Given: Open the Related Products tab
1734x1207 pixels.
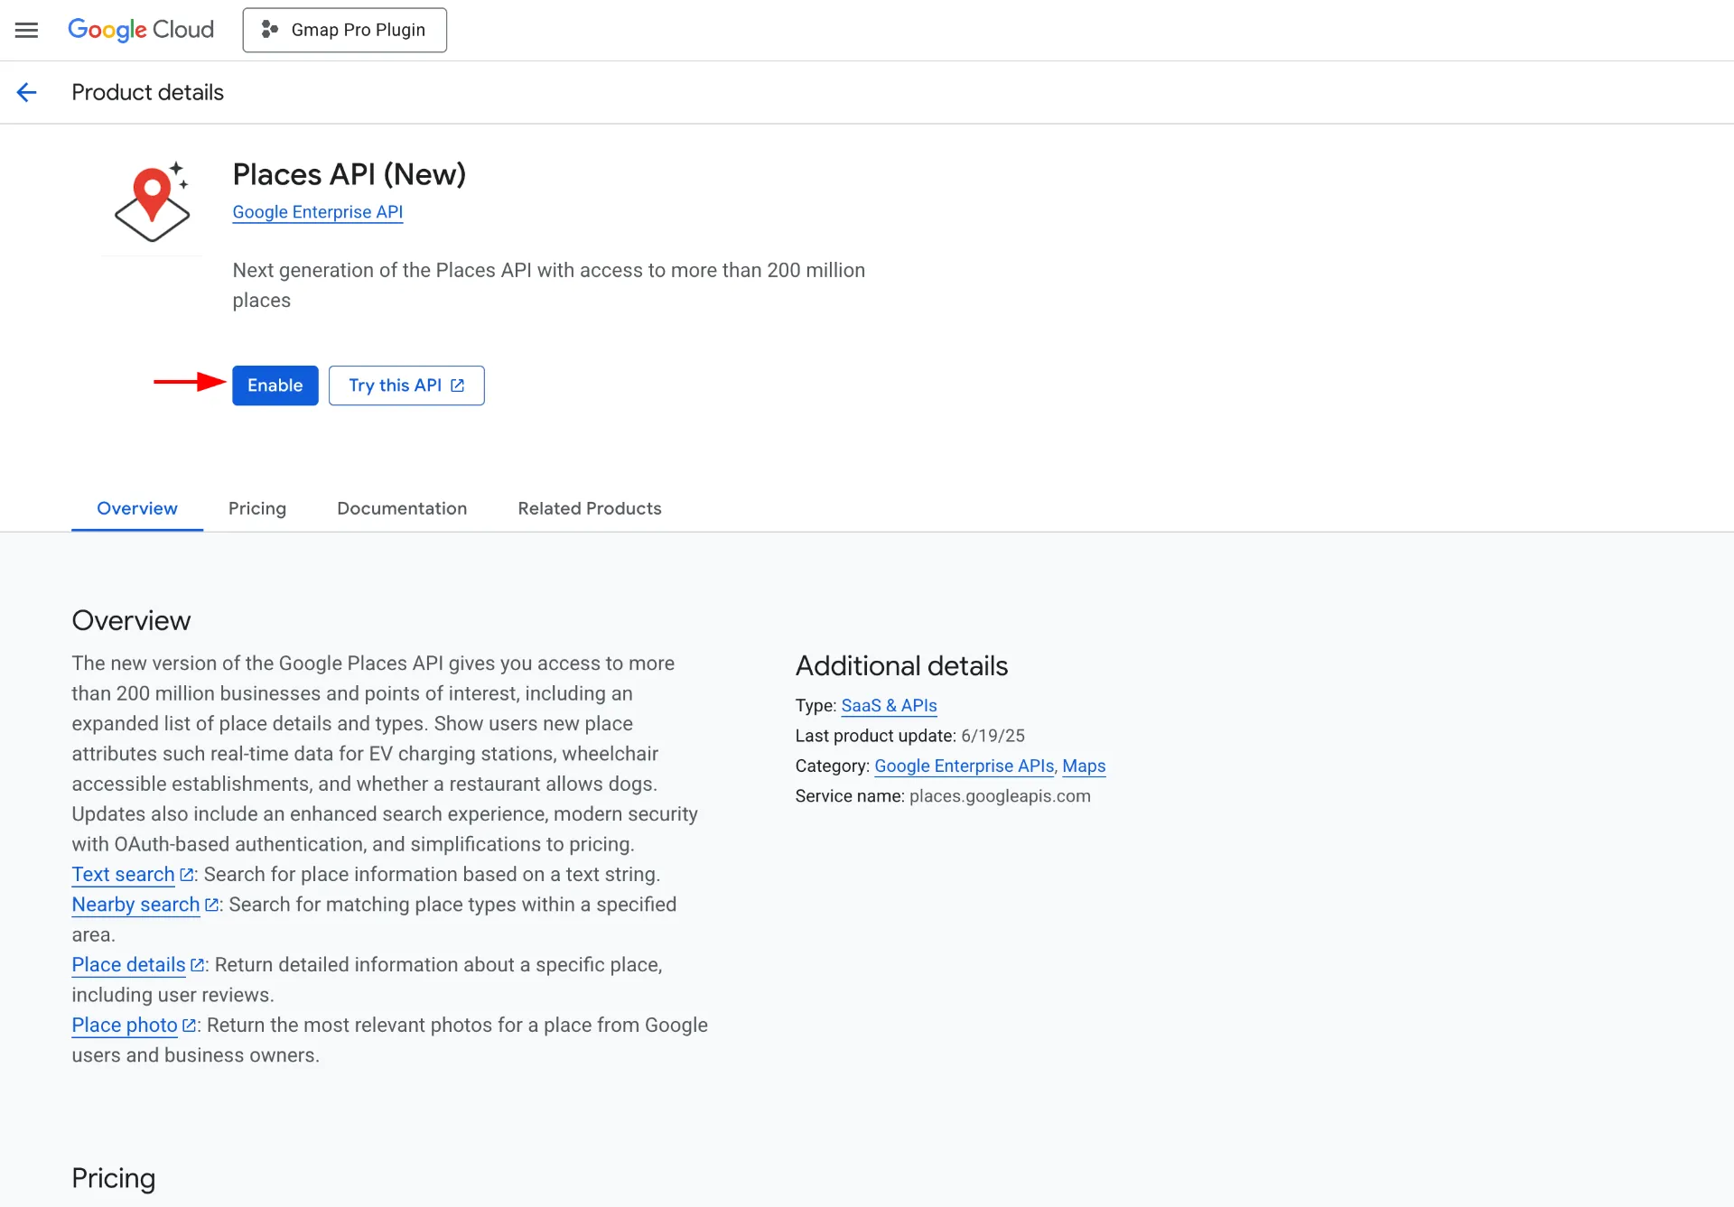Looking at the screenshot, I should [590, 508].
